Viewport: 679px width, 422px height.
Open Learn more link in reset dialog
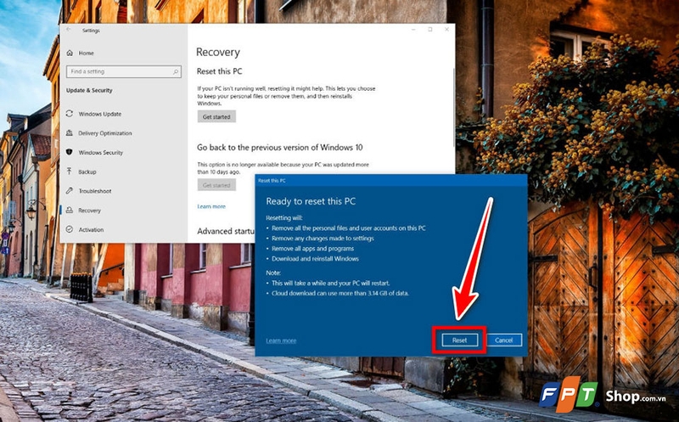(281, 340)
